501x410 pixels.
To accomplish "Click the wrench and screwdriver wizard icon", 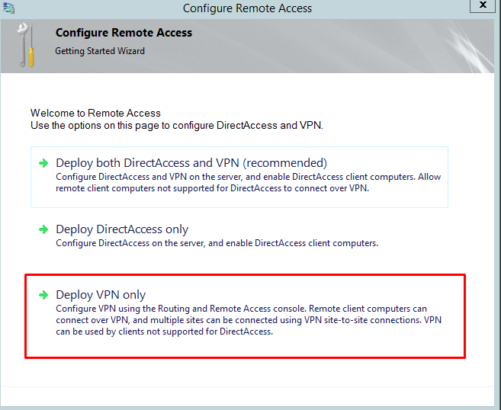I will (x=26, y=45).
